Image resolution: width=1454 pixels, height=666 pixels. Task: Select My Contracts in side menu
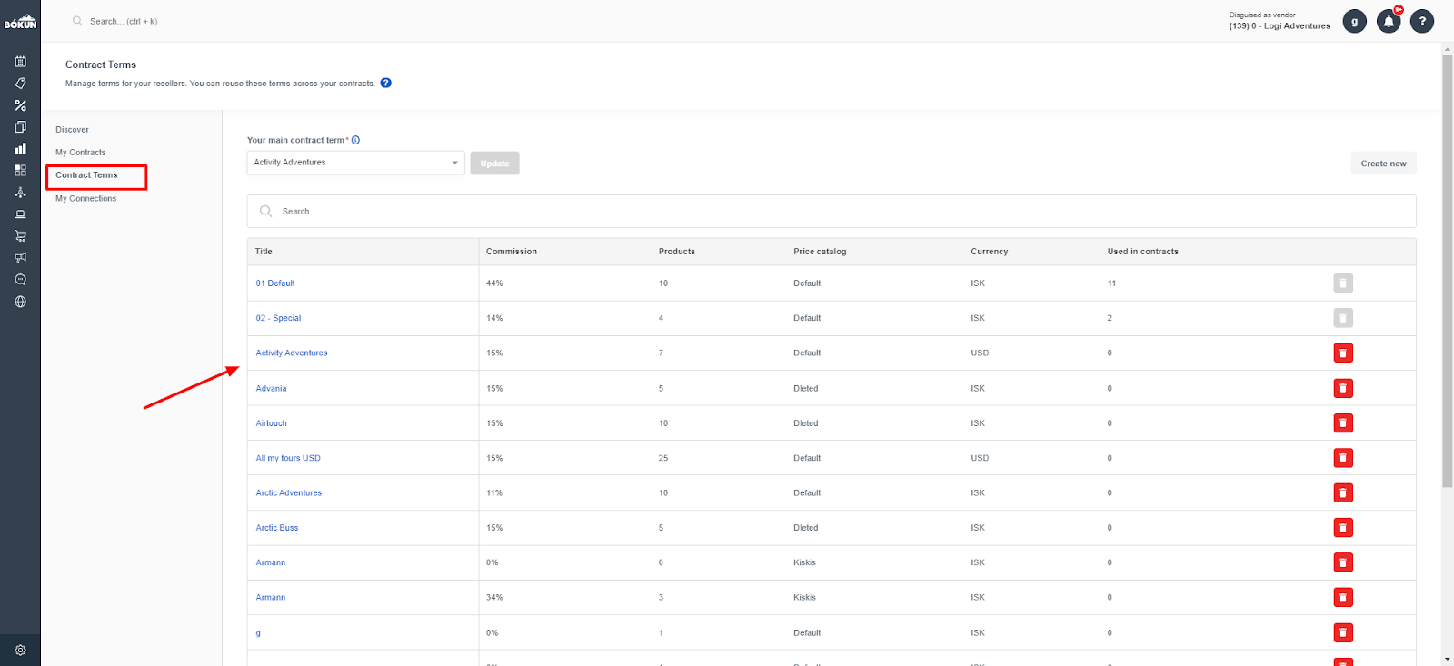81,153
